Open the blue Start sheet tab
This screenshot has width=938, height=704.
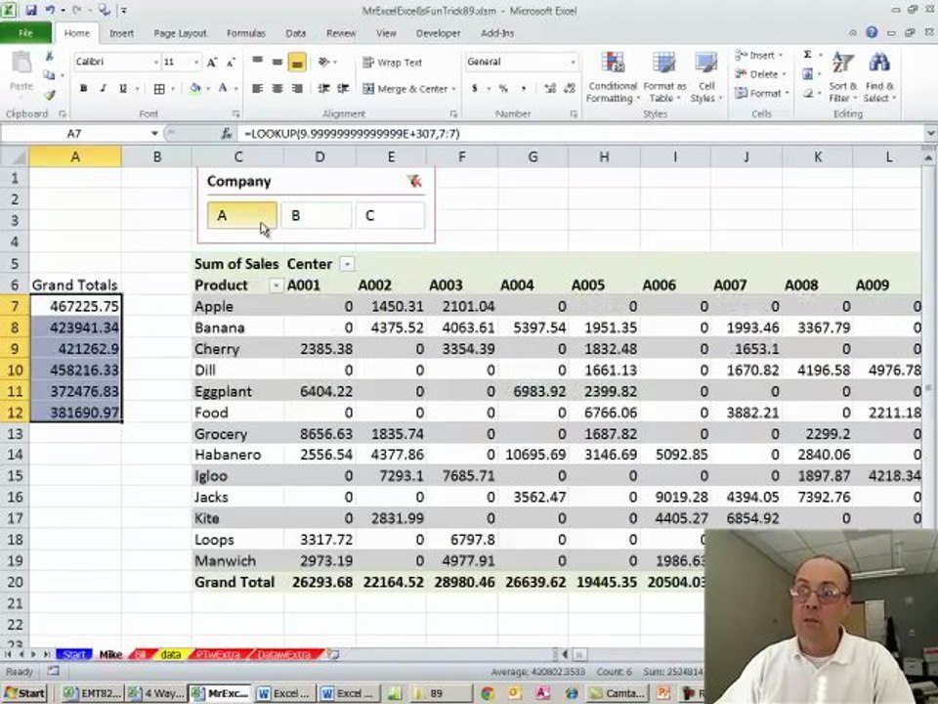(x=73, y=654)
